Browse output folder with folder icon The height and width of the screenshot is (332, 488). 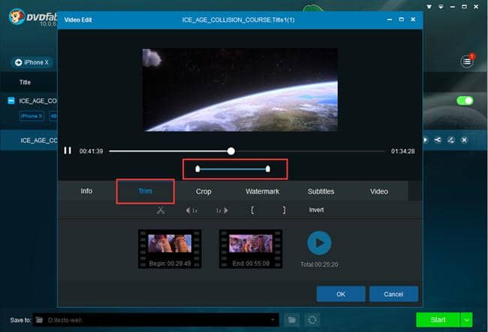coord(292,320)
